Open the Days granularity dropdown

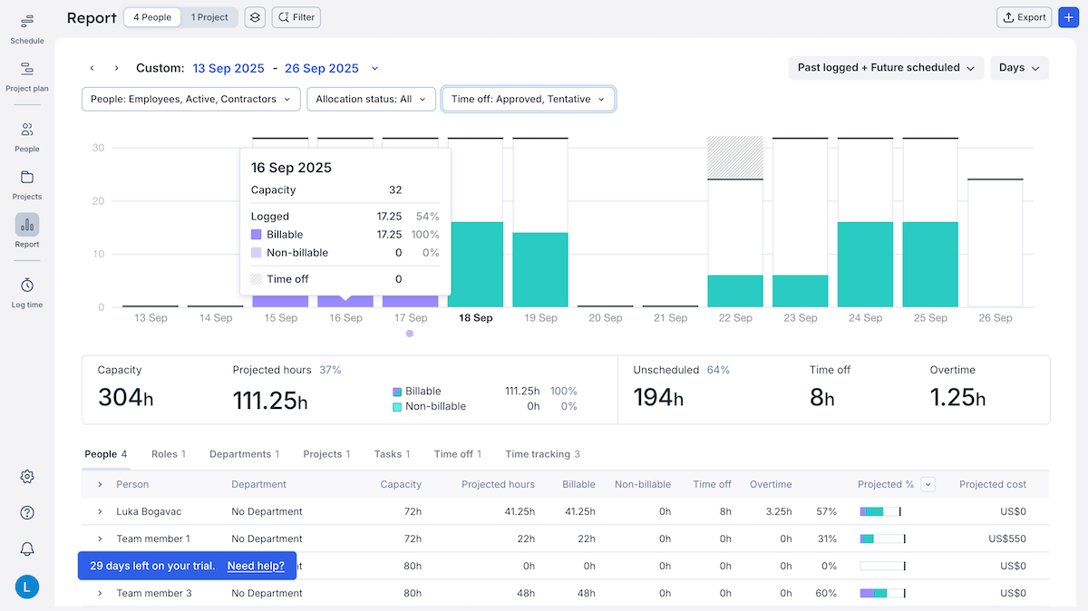1018,67
